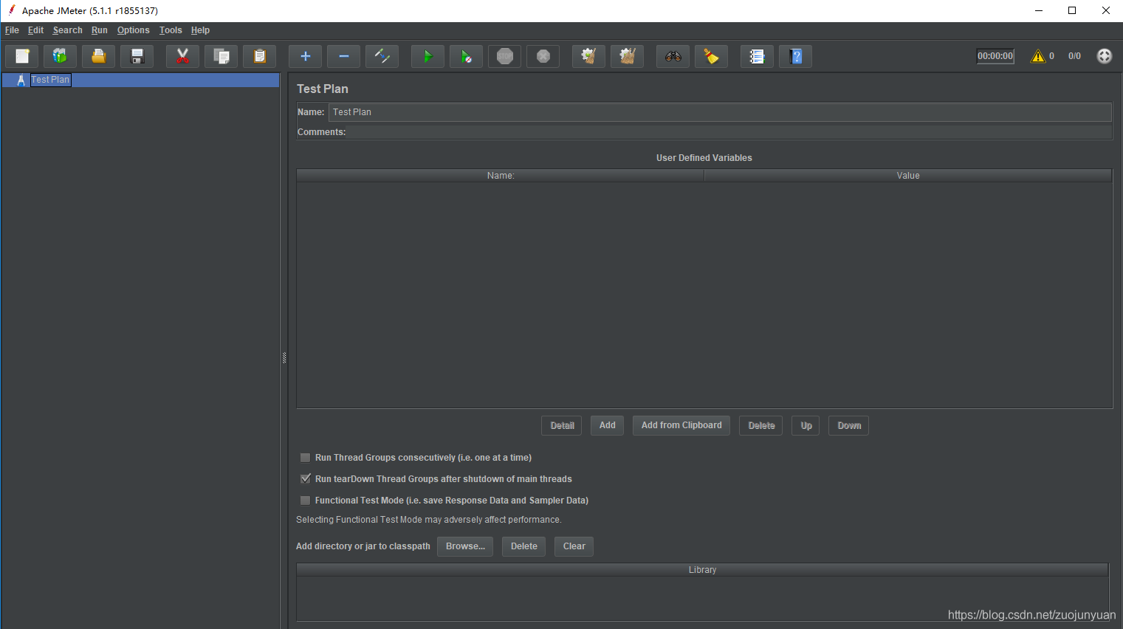The width and height of the screenshot is (1123, 629).
Task: Click the Library column header
Action: tap(702, 570)
